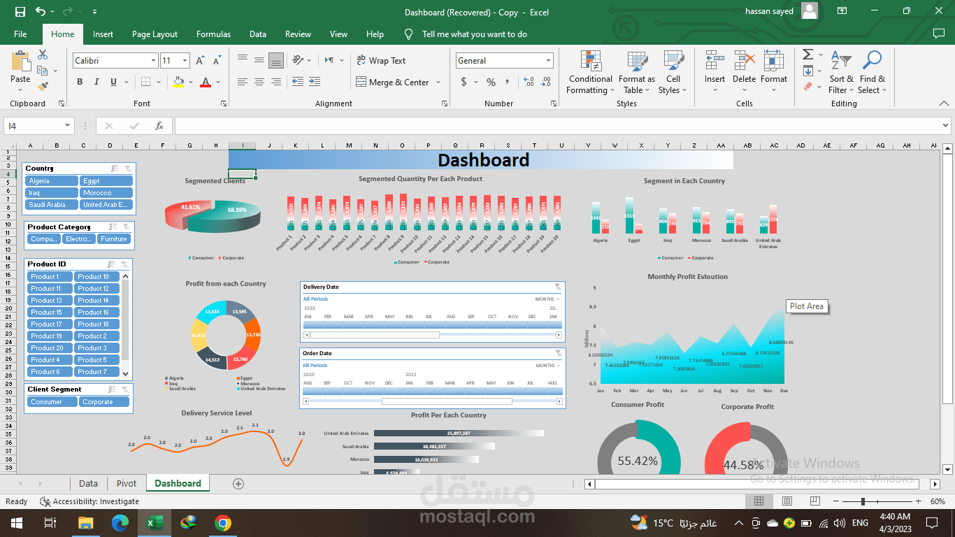Toggle multi-select on Product Category slicer
Screen dimensions: 955x537
point(113,227)
